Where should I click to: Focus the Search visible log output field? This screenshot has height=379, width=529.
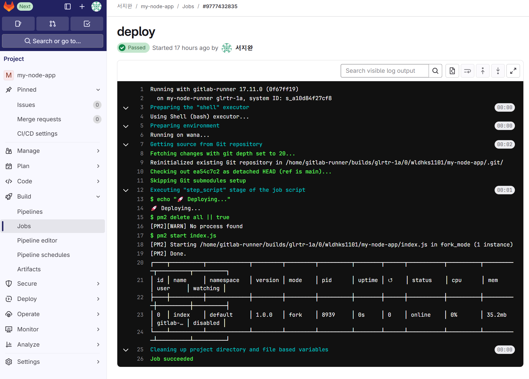tap(385, 71)
